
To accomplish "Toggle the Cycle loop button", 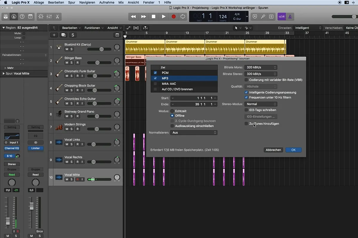I will click(183, 17).
